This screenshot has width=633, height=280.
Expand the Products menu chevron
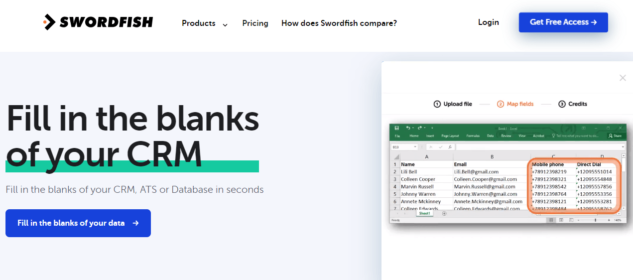click(225, 24)
